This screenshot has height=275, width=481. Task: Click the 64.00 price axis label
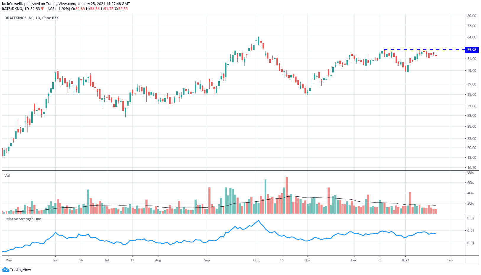pos(472,37)
